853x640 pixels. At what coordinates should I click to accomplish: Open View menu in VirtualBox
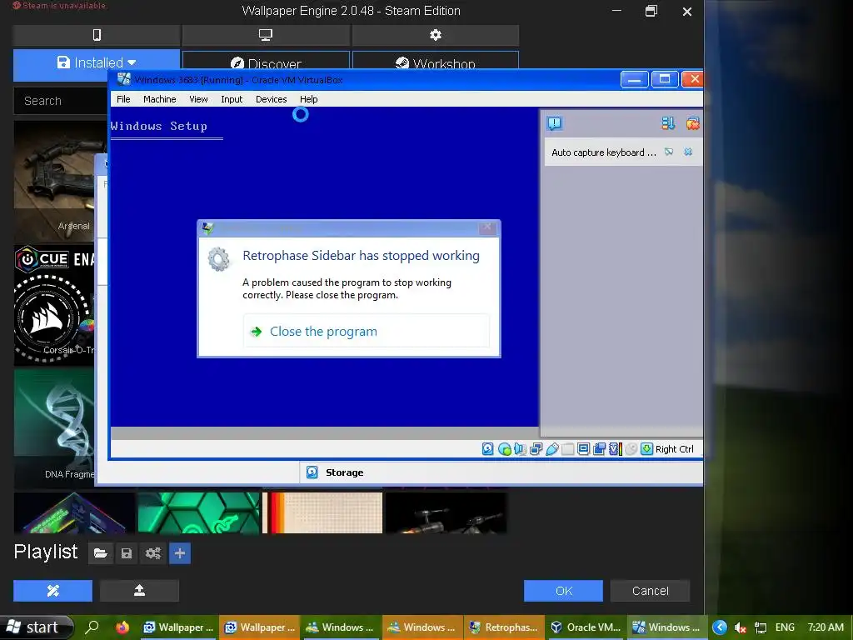[x=198, y=99]
